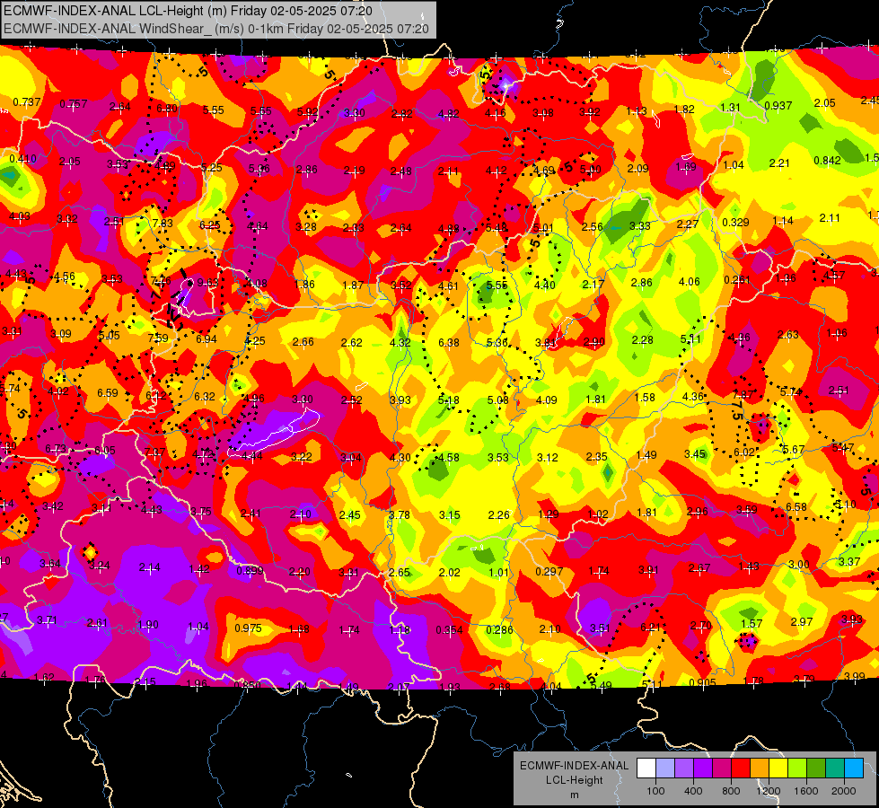This screenshot has height=808, width=879.
Task: Click the 6.80 wind shear value
Action: click(167, 109)
